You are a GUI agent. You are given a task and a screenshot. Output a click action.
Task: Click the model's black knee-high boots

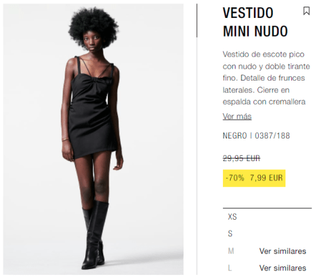coord(95,235)
